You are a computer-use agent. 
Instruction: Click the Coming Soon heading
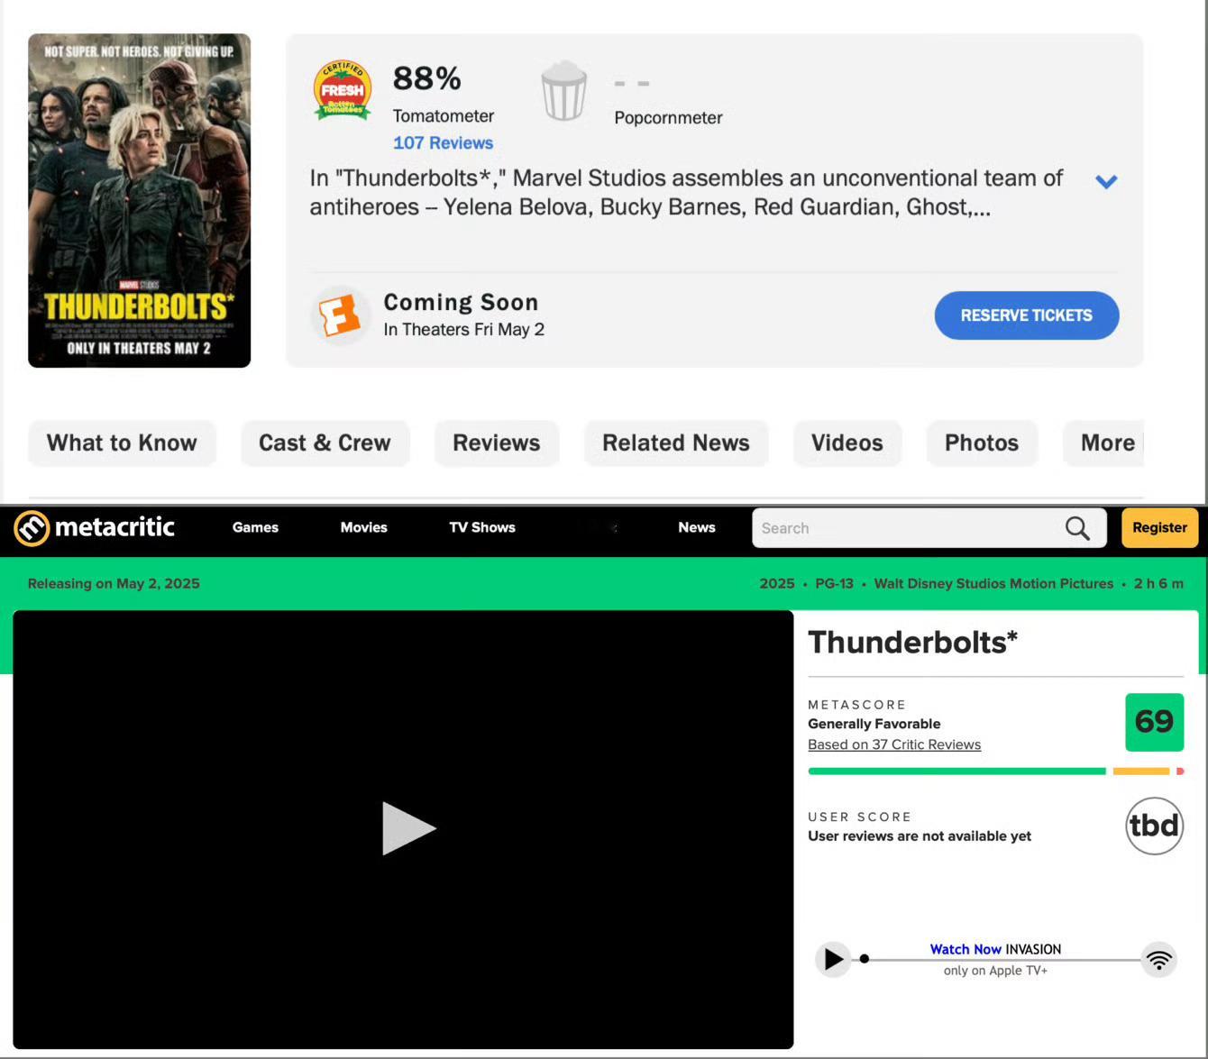461,302
